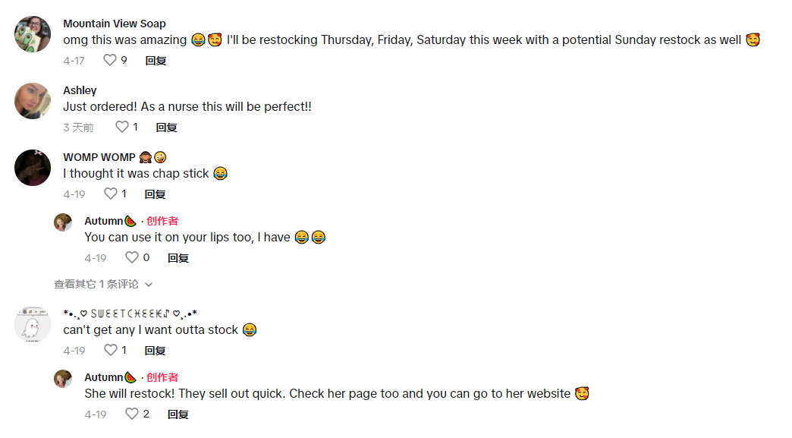Like Ashley's nurse comment
Screen dimensions: 792x438
(121, 127)
